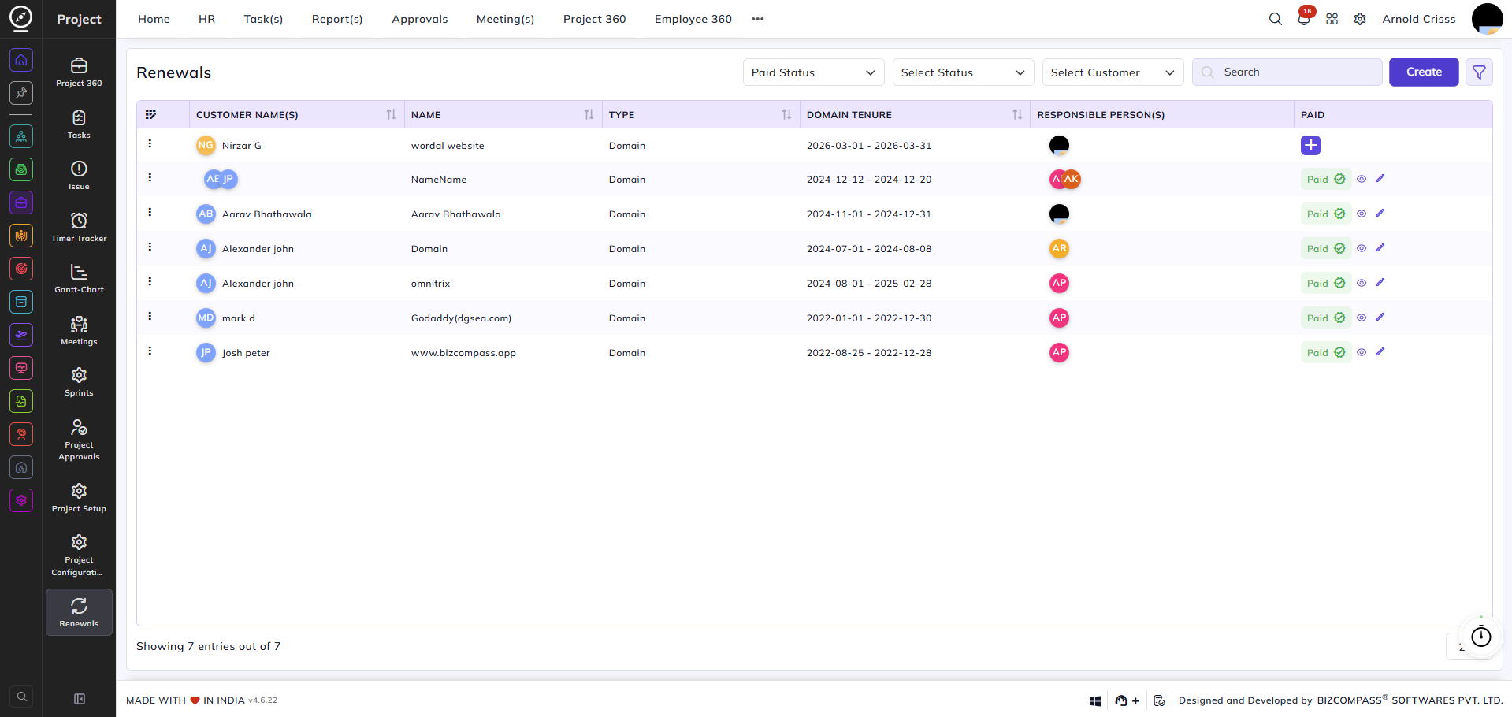Open the floating timer clock icon
The height and width of the screenshot is (717, 1512).
click(x=1481, y=636)
